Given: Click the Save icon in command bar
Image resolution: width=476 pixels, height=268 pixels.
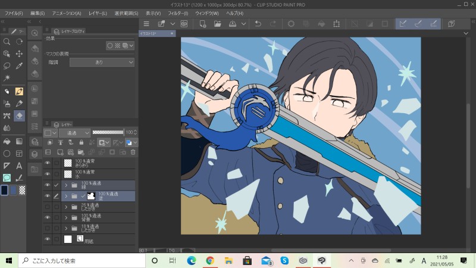Looking at the screenshot, I should coord(233,24).
